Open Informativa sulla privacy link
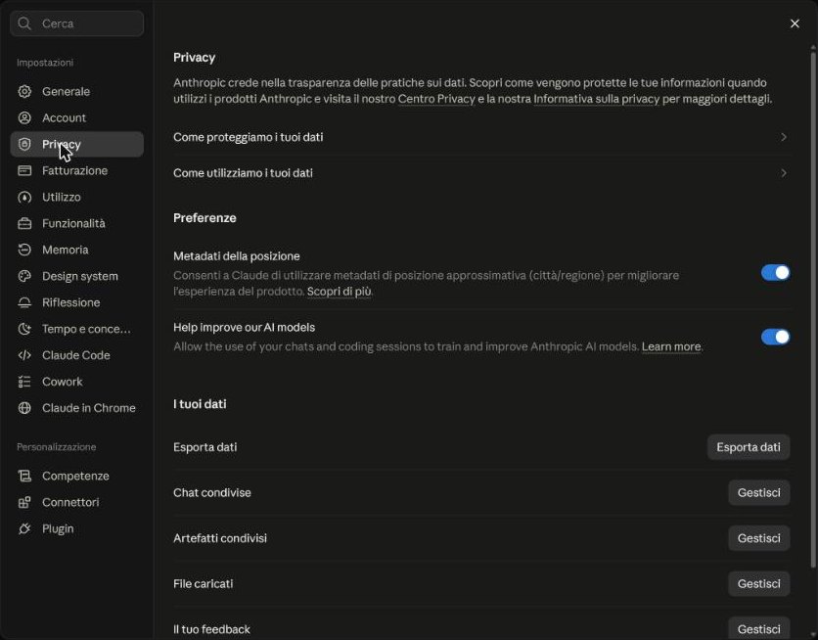This screenshot has width=818, height=640. (x=596, y=99)
